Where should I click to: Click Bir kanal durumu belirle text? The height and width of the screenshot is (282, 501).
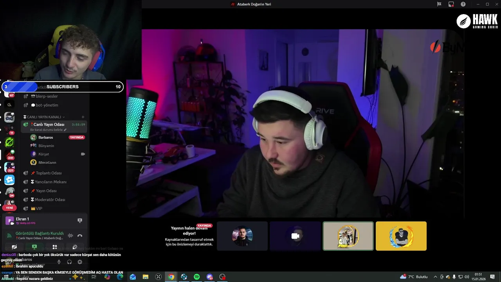pyautogui.click(x=46, y=130)
